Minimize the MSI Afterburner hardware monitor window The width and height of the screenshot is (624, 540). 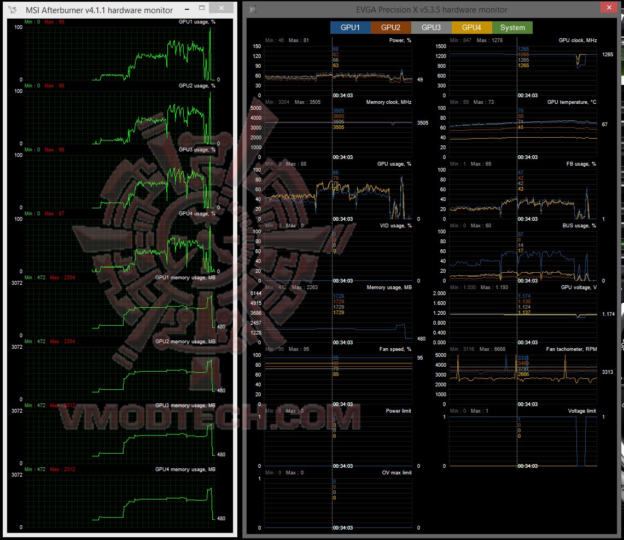point(187,8)
